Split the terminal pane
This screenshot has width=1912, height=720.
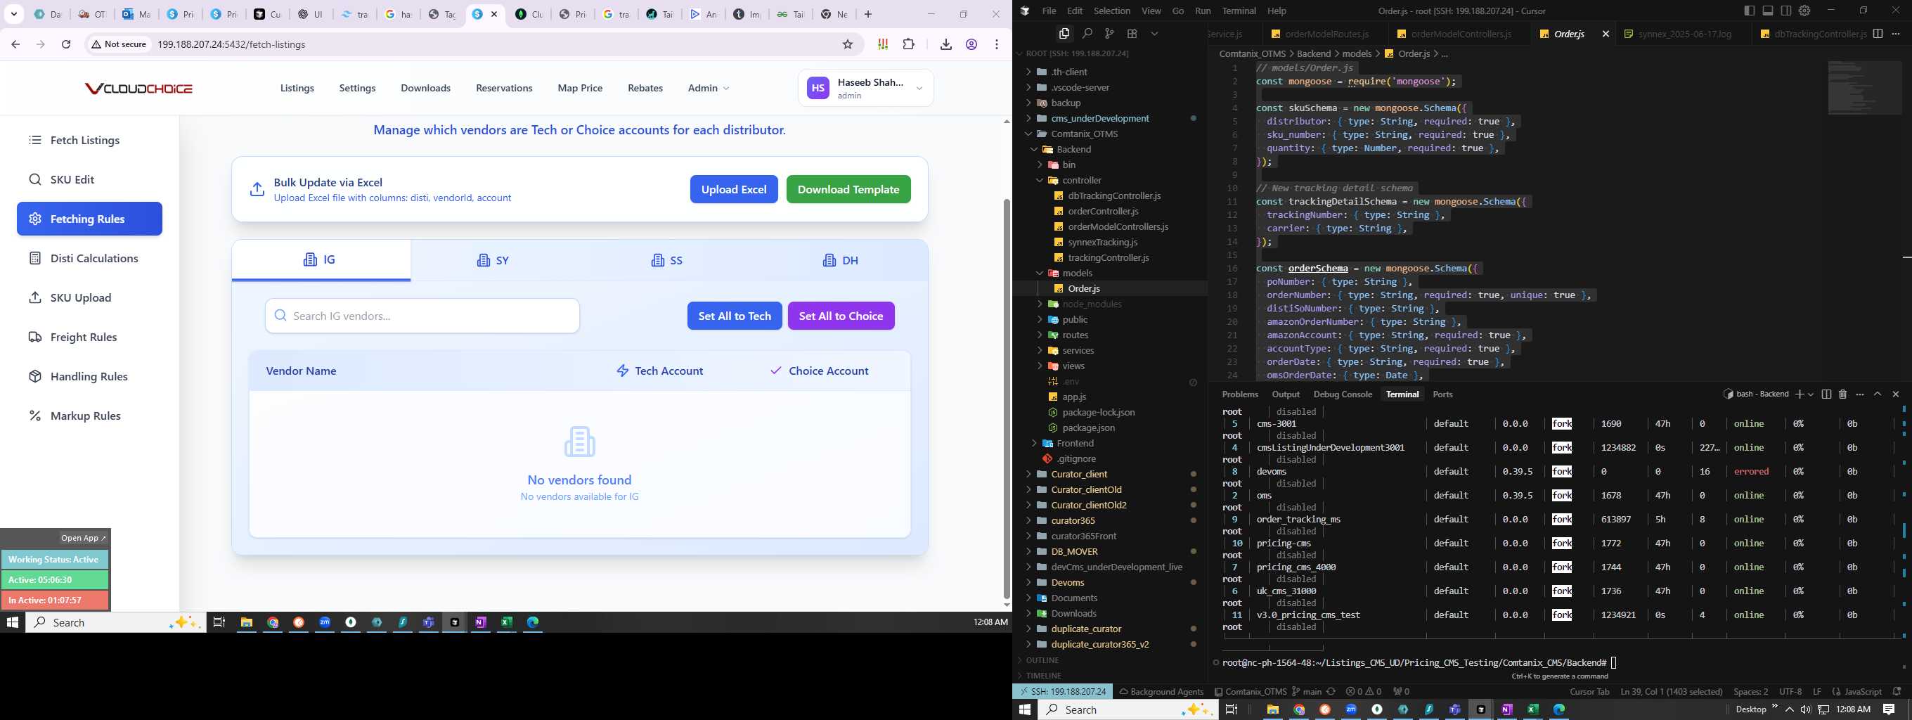1826,394
